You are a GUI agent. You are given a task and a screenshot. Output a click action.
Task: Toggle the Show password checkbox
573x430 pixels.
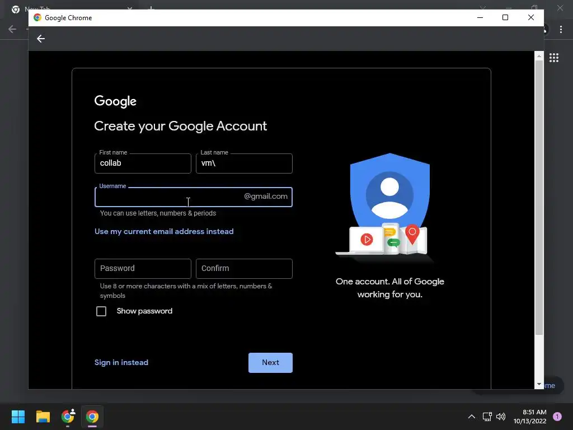click(x=101, y=311)
